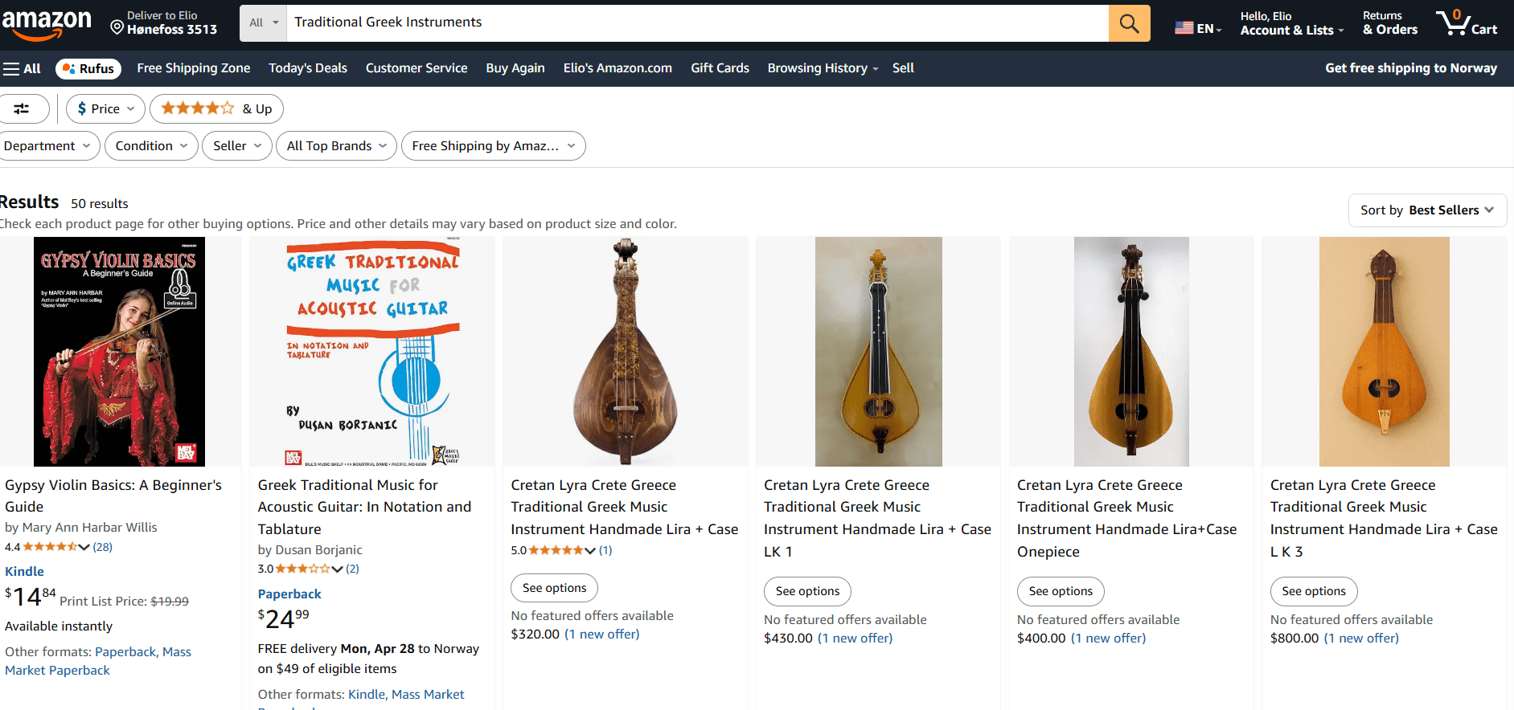The image size is (1514, 710).
Task: Click the search magnifier button
Action: pos(1129,22)
